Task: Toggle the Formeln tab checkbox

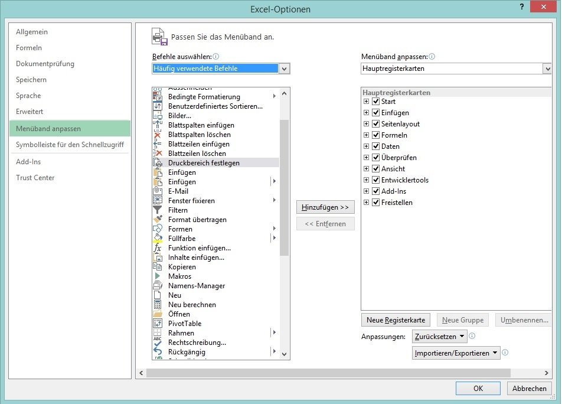Action: [x=375, y=135]
